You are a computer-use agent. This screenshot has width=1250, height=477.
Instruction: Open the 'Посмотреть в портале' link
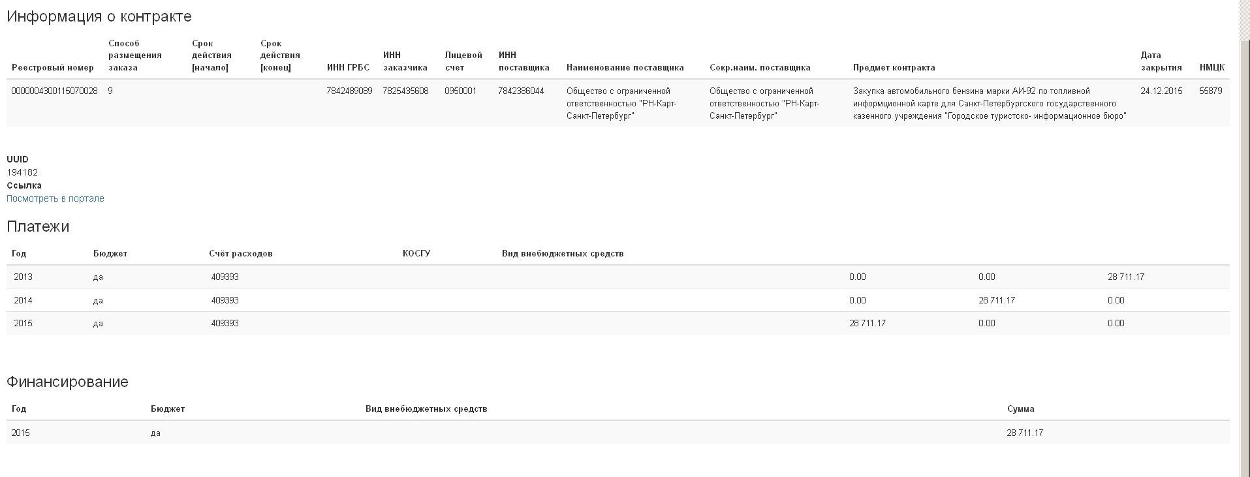pyautogui.click(x=55, y=198)
